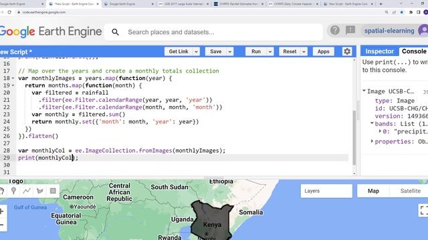
Task: Open the Apps button
Action: click(323, 51)
